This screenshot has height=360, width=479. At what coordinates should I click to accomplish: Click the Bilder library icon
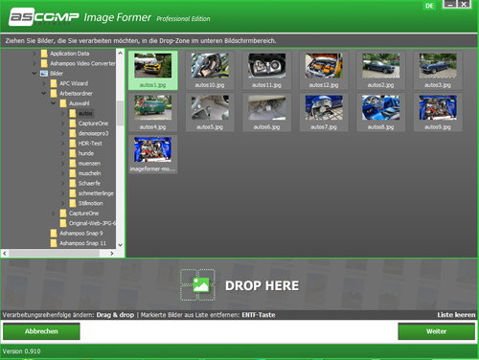[x=44, y=74]
